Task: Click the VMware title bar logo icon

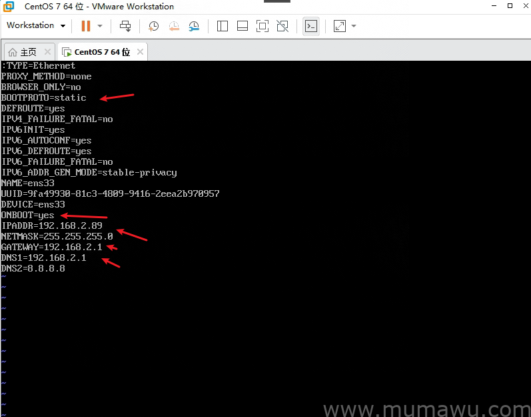Action: point(9,6)
